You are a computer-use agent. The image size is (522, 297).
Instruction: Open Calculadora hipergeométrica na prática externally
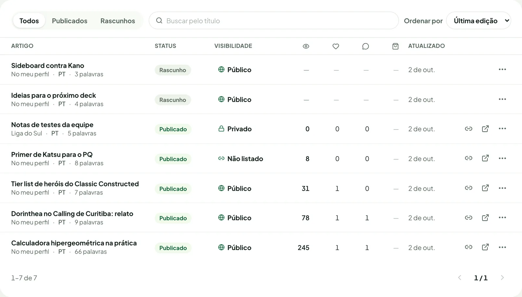[x=485, y=247]
